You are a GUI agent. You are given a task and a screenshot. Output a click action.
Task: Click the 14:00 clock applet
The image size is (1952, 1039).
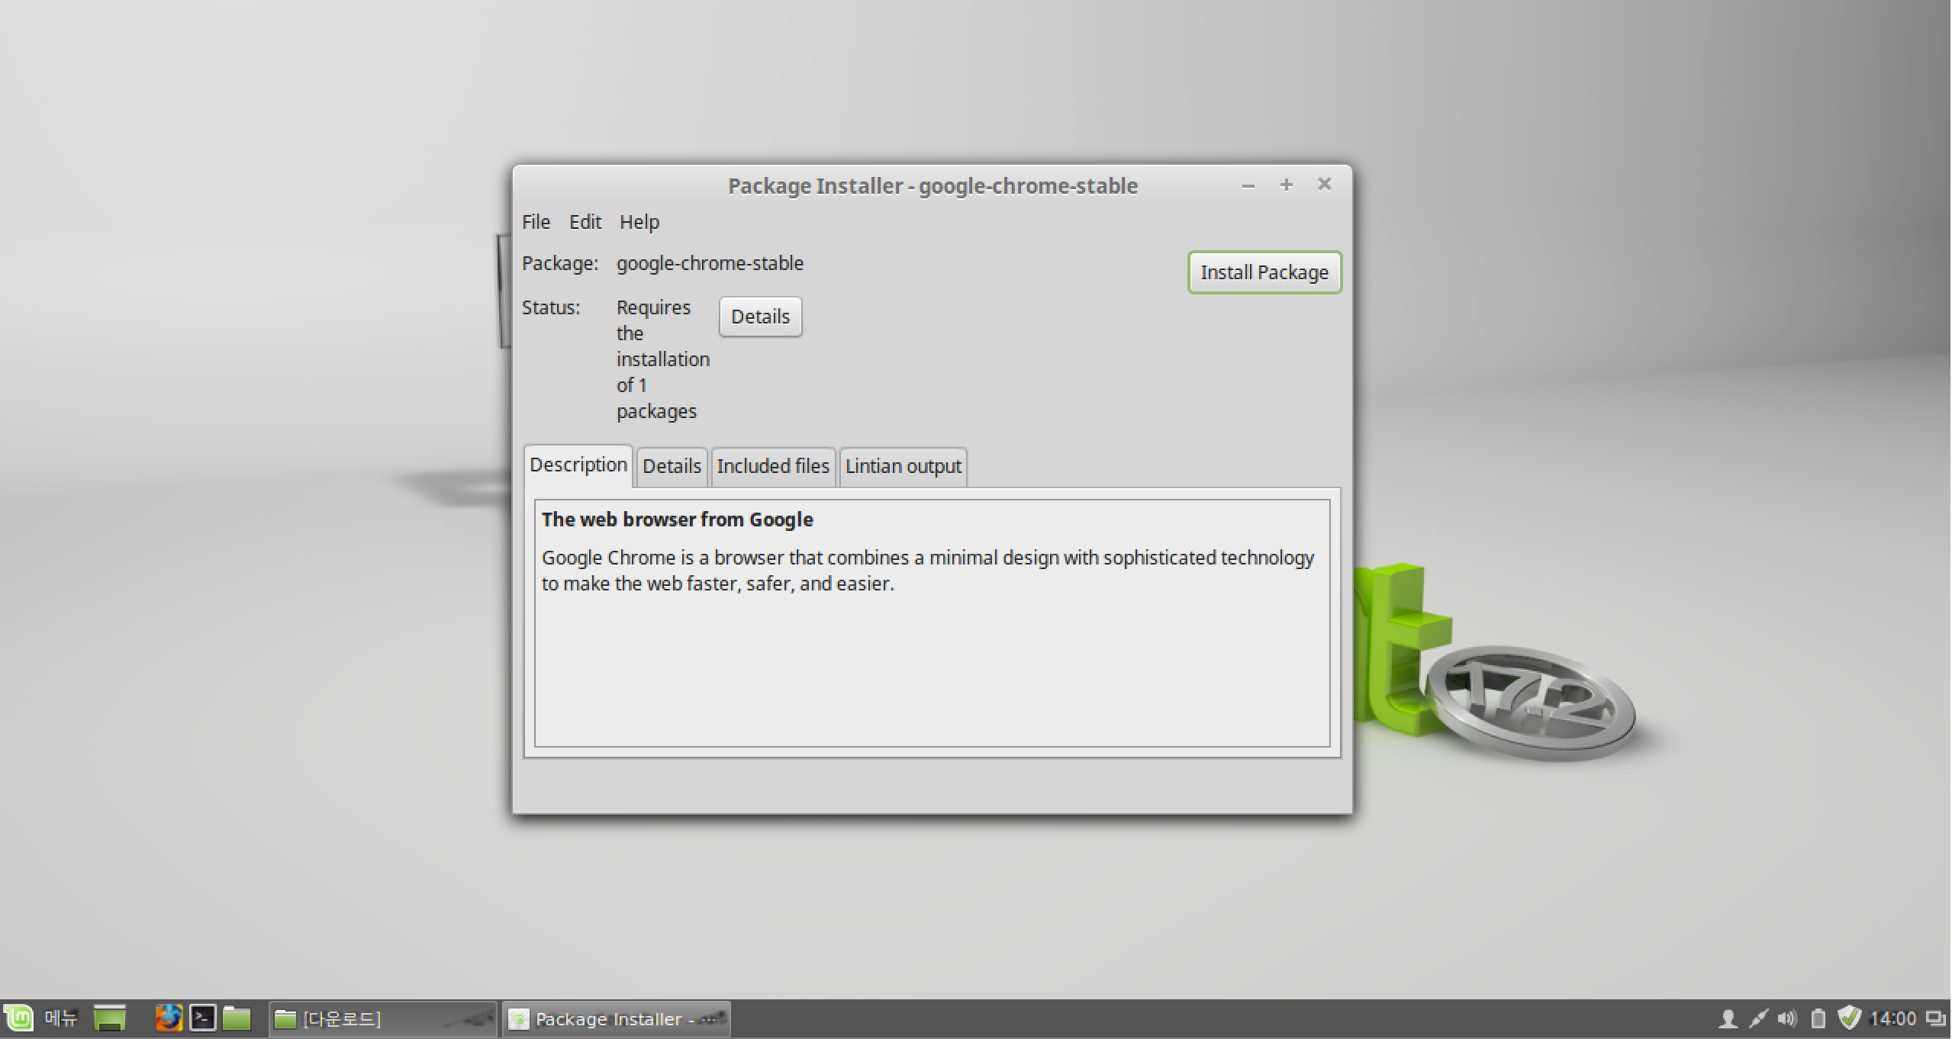pos(1892,1019)
